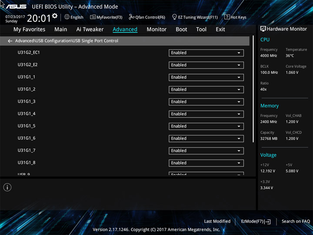Open the Tool tab
The height and width of the screenshot is (235, 313).
201,30
